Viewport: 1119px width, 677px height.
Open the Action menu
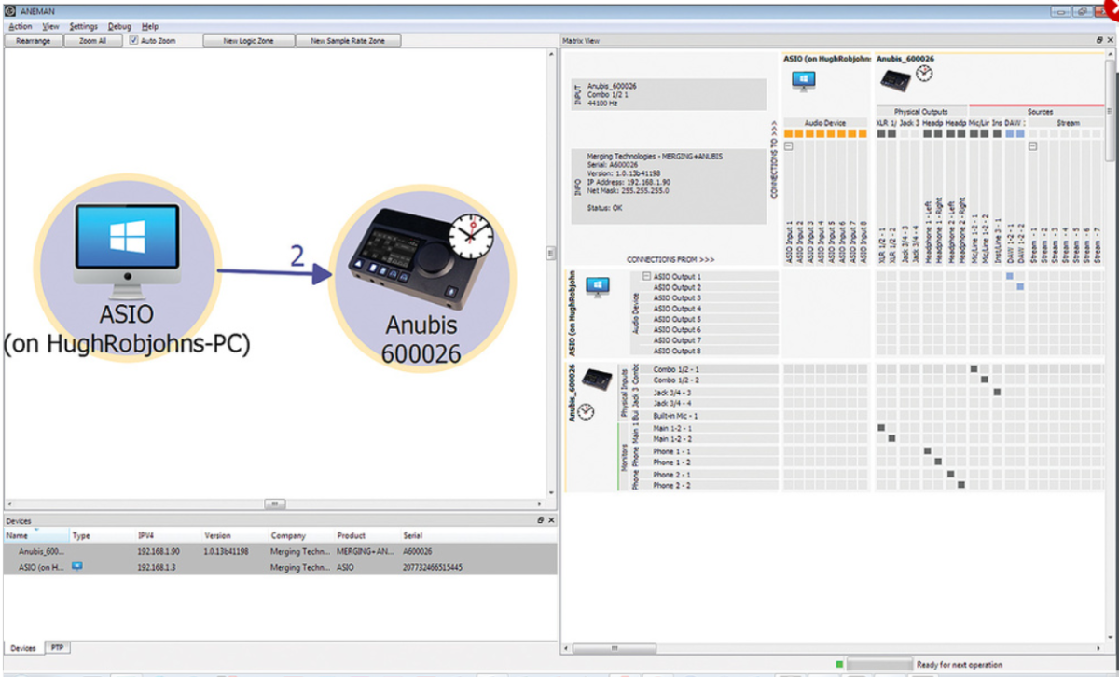(x=20, y=27)
